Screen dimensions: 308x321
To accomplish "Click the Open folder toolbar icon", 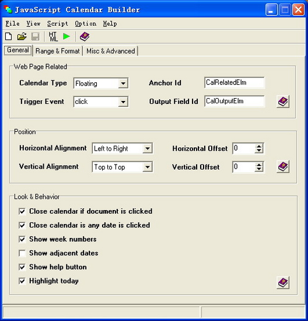I will pos(22,37).
